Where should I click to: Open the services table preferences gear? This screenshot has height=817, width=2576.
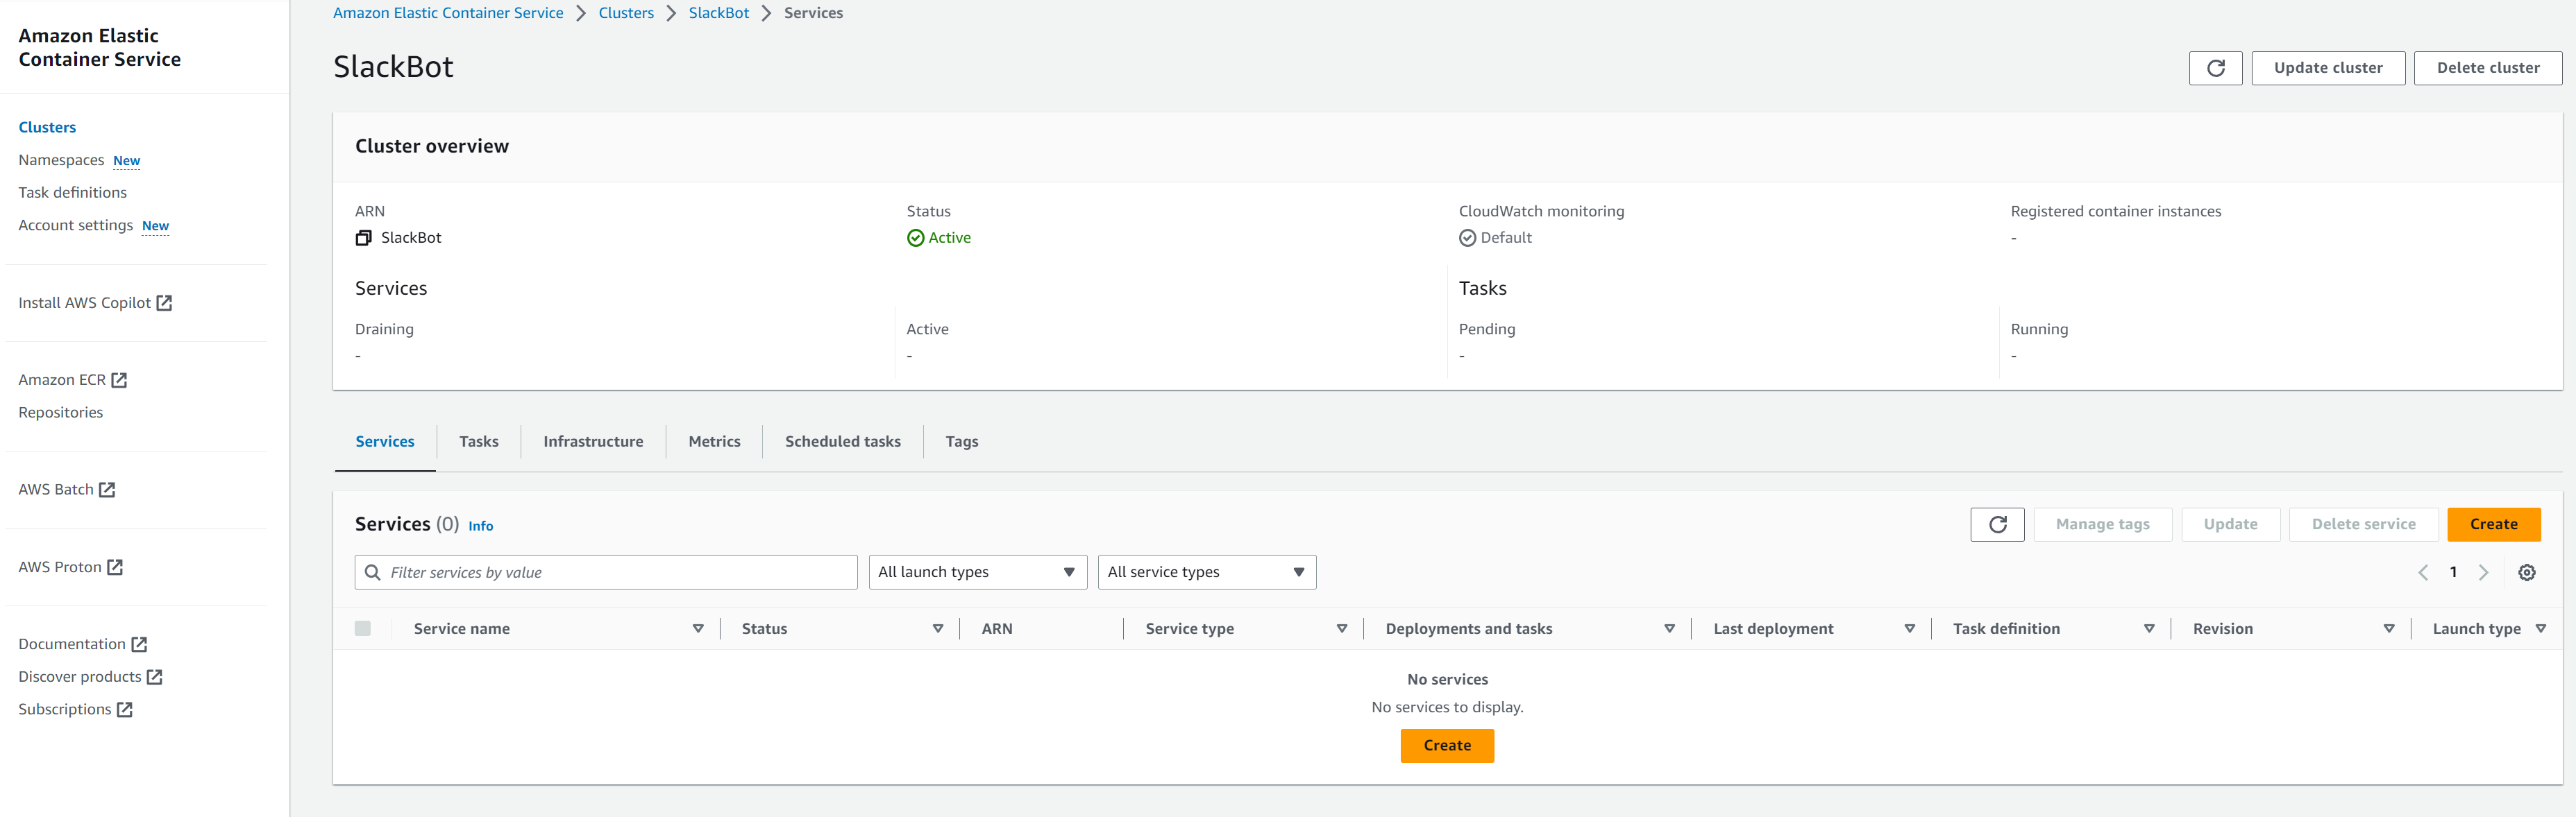[x=2527, y=571]
